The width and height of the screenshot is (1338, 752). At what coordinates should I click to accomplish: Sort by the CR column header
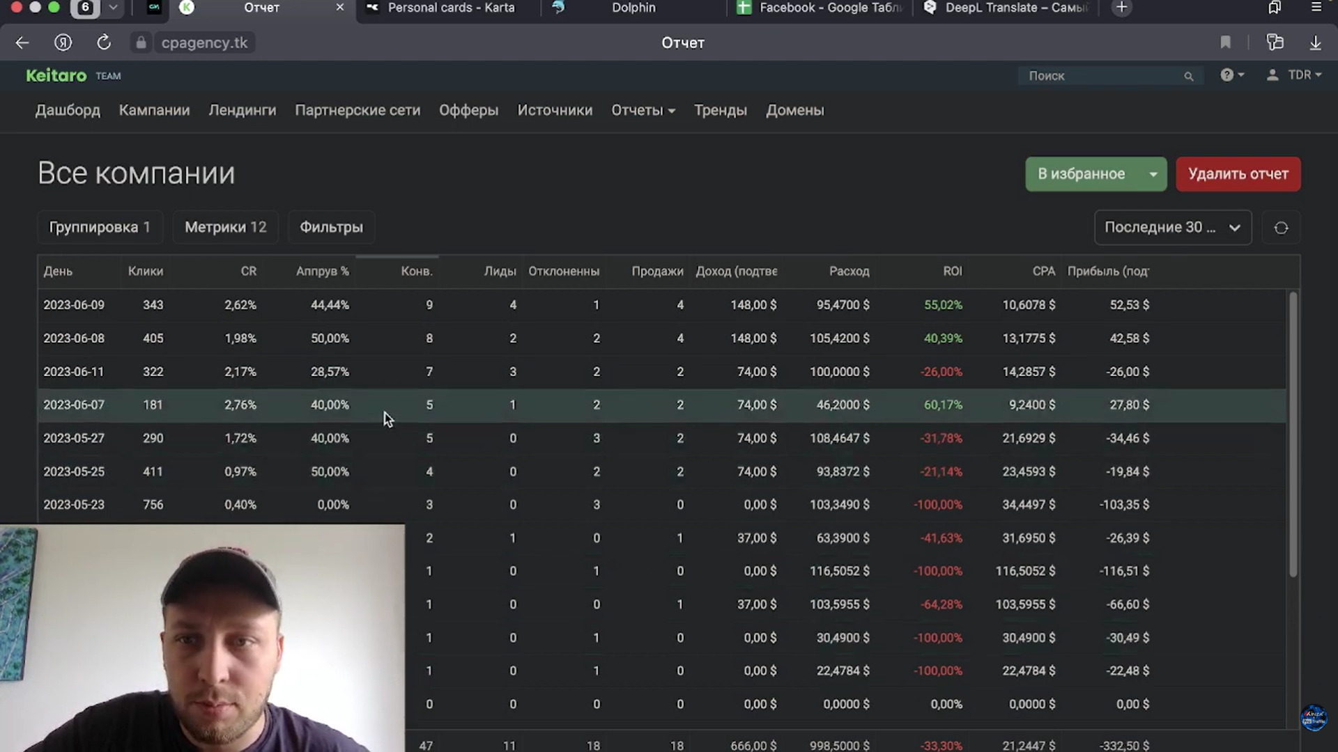(x=249, y=272)
